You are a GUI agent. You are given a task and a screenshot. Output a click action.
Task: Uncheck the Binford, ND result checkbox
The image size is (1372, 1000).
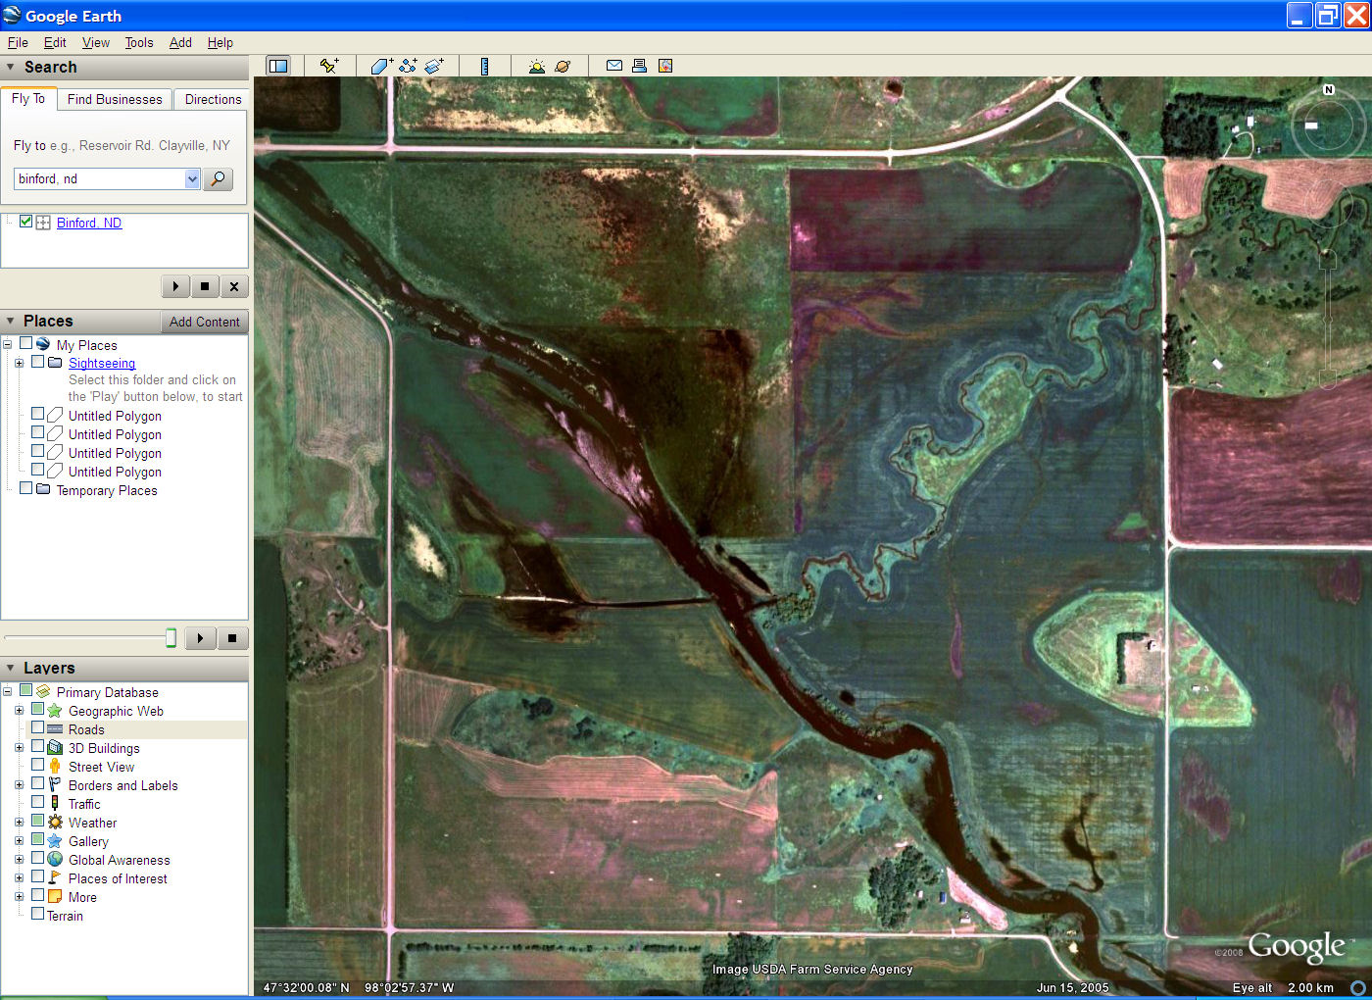point(26,222)
